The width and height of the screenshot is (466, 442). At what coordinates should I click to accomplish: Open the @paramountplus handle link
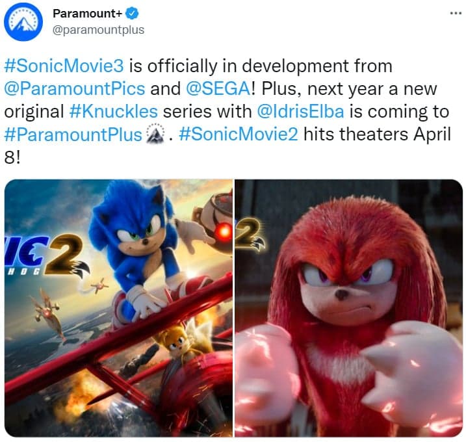(x=98, y=30)
